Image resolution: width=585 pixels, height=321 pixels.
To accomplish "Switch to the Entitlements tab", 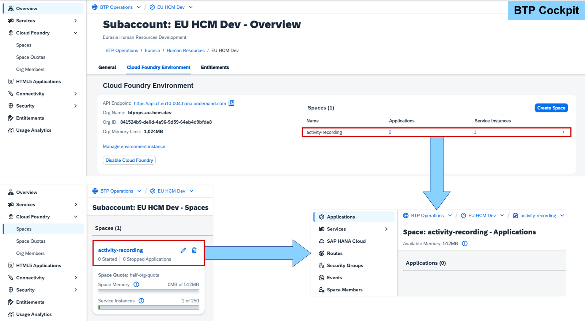I will pos(215,67).
